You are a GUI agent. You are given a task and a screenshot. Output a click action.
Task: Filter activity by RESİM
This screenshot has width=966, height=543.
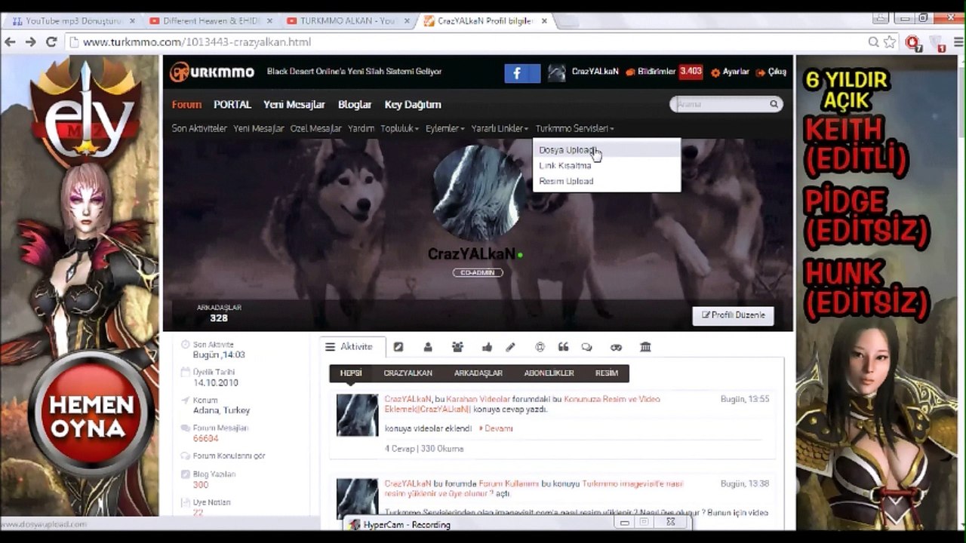click(x=607, y=373)
